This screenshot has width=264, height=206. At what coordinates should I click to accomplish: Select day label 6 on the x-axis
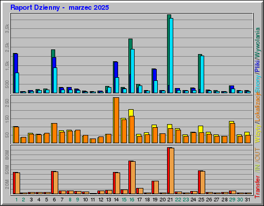(x=55, y=200)
